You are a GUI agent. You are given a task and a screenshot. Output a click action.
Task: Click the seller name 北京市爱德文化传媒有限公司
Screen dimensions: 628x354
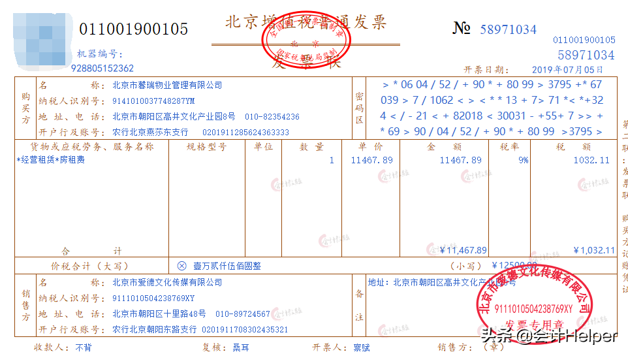click(167, 282)
